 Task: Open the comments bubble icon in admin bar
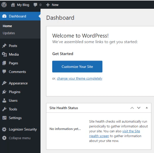(x=35, y=5)
